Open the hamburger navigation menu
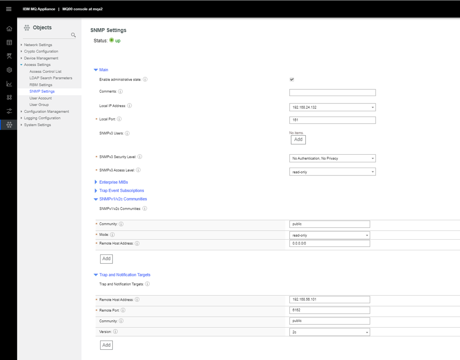 click(9, 9)
